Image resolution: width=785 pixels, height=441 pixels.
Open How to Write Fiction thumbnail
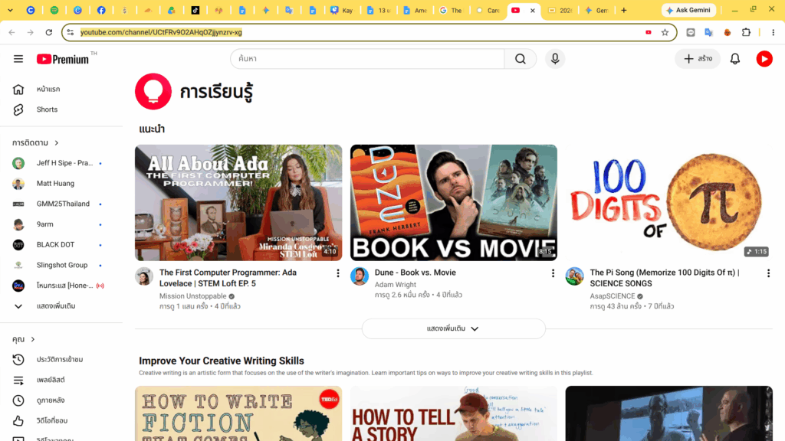click(238, 413)
